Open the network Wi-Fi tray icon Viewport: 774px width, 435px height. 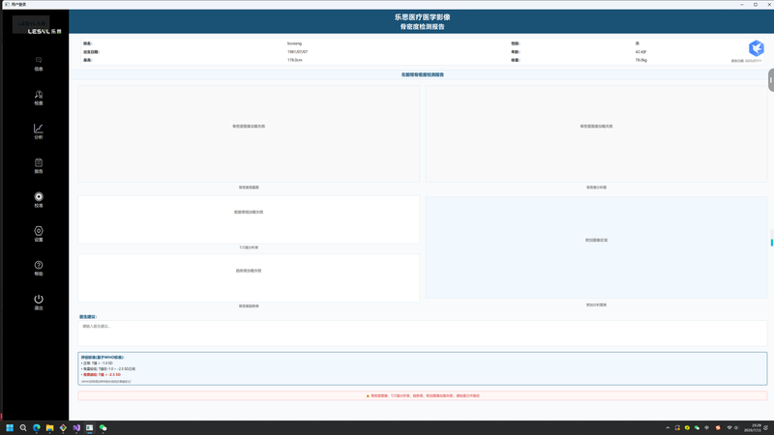point(729,427)
